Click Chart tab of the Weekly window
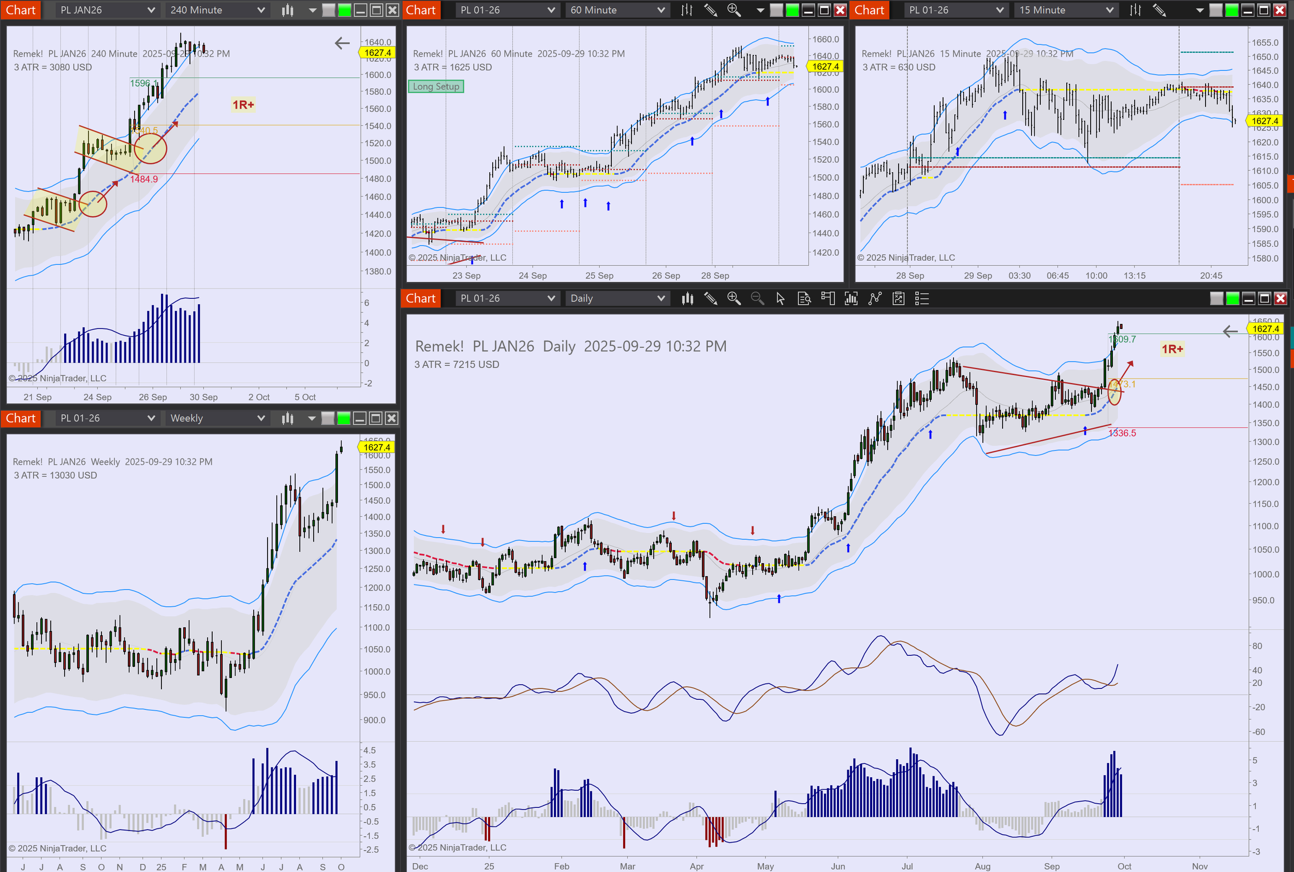Image resolution: width=1294 pixels, height=872 pixels. (21, 418)
